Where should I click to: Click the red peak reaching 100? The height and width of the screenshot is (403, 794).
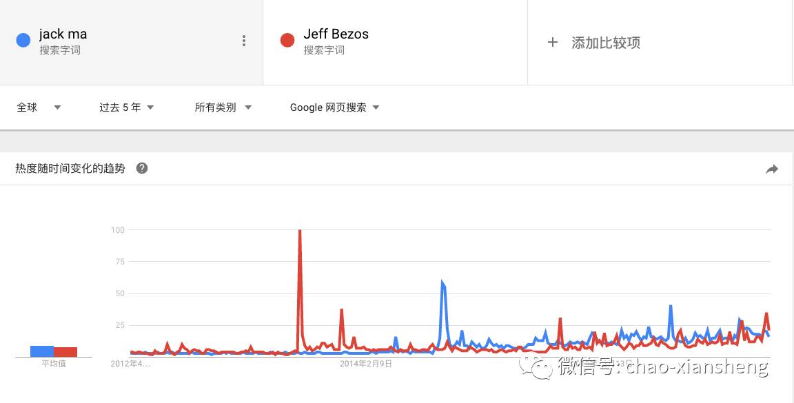coord(300,231)
